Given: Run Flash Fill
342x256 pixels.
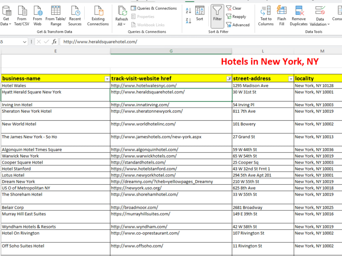Looking at the screenshot, I should pyautogui.click(x=281, y=16).
